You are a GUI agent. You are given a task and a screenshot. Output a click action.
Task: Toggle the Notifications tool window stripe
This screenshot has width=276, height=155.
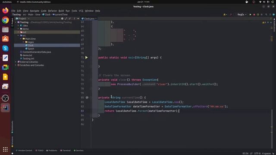coord(274,25)
